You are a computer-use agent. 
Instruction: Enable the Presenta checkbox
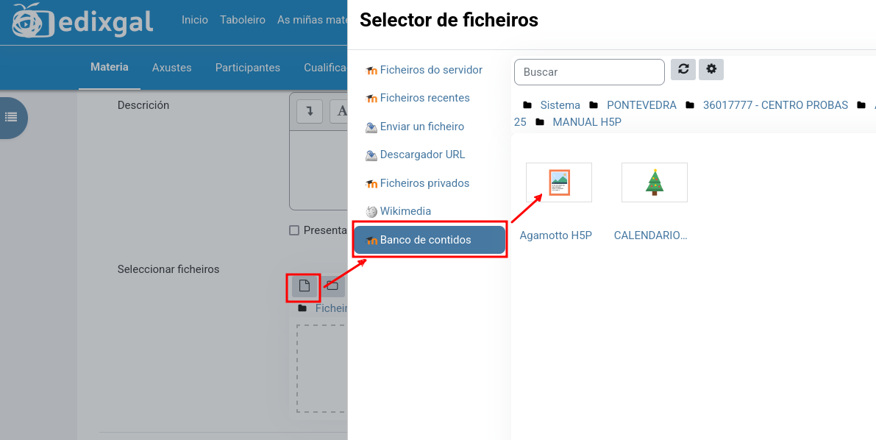(294, 230)
